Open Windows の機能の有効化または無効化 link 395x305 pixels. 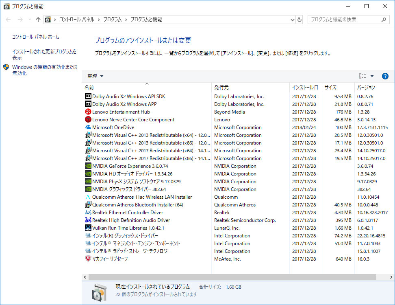[x=45, y=70]
